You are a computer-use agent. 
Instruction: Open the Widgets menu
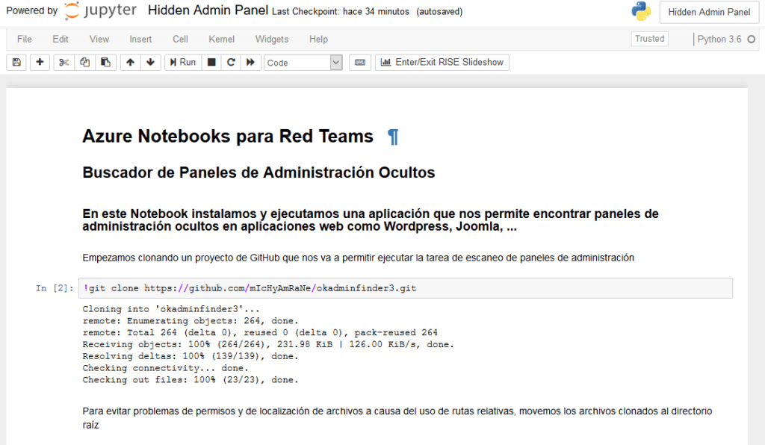272,39
